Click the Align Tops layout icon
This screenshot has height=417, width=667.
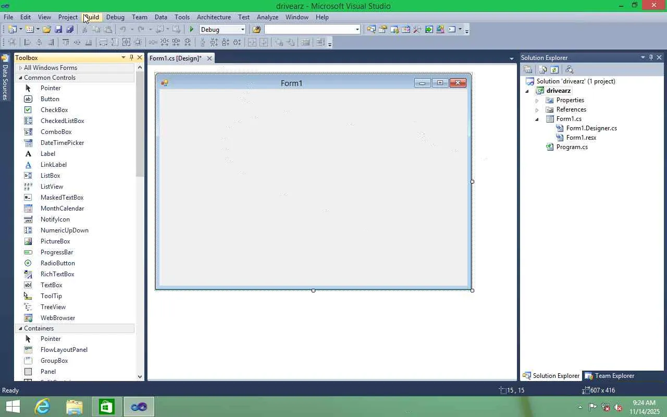point(66,43)
